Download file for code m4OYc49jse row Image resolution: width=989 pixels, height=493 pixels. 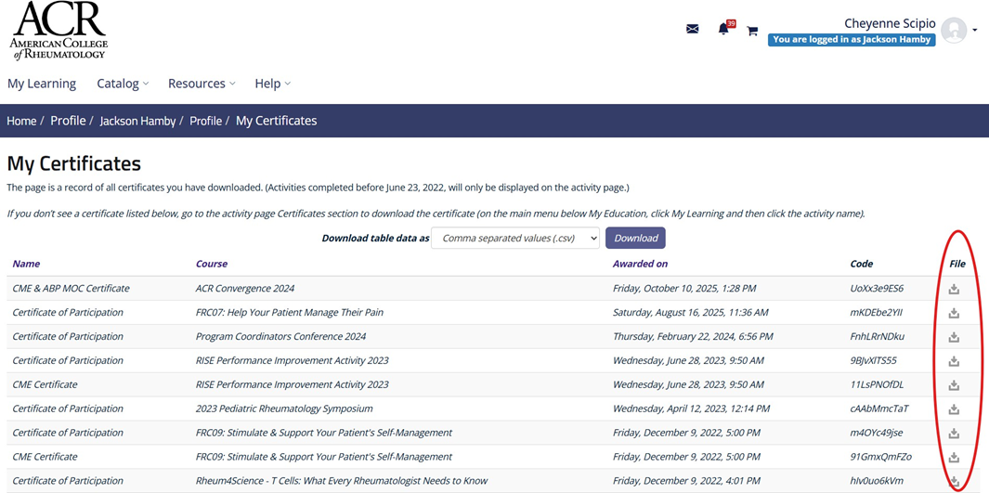coord(954,433)
